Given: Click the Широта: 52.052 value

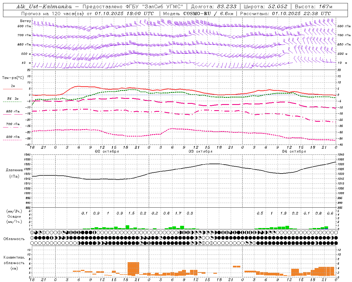Looking at the screenshot, I should coord(265,7).
